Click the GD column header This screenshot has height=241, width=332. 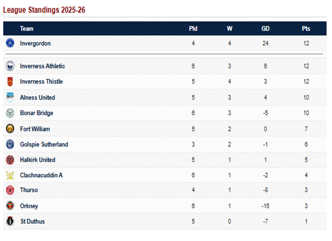[266, 29]
